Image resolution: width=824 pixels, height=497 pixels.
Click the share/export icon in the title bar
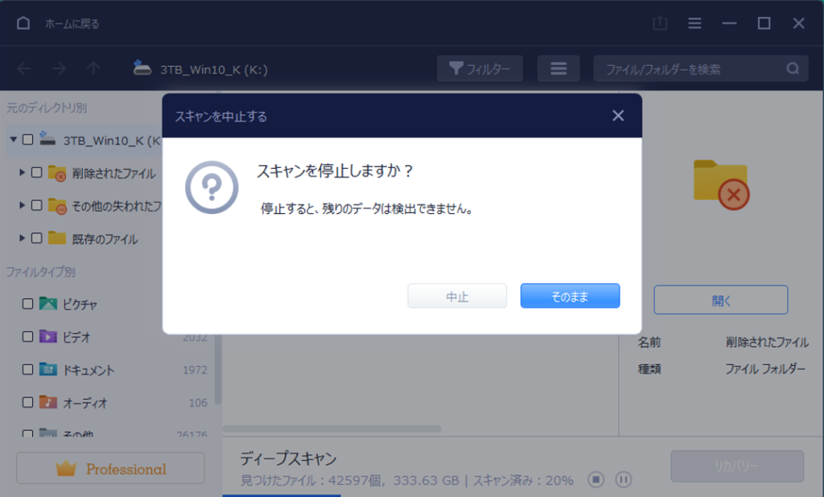[659, 23]
